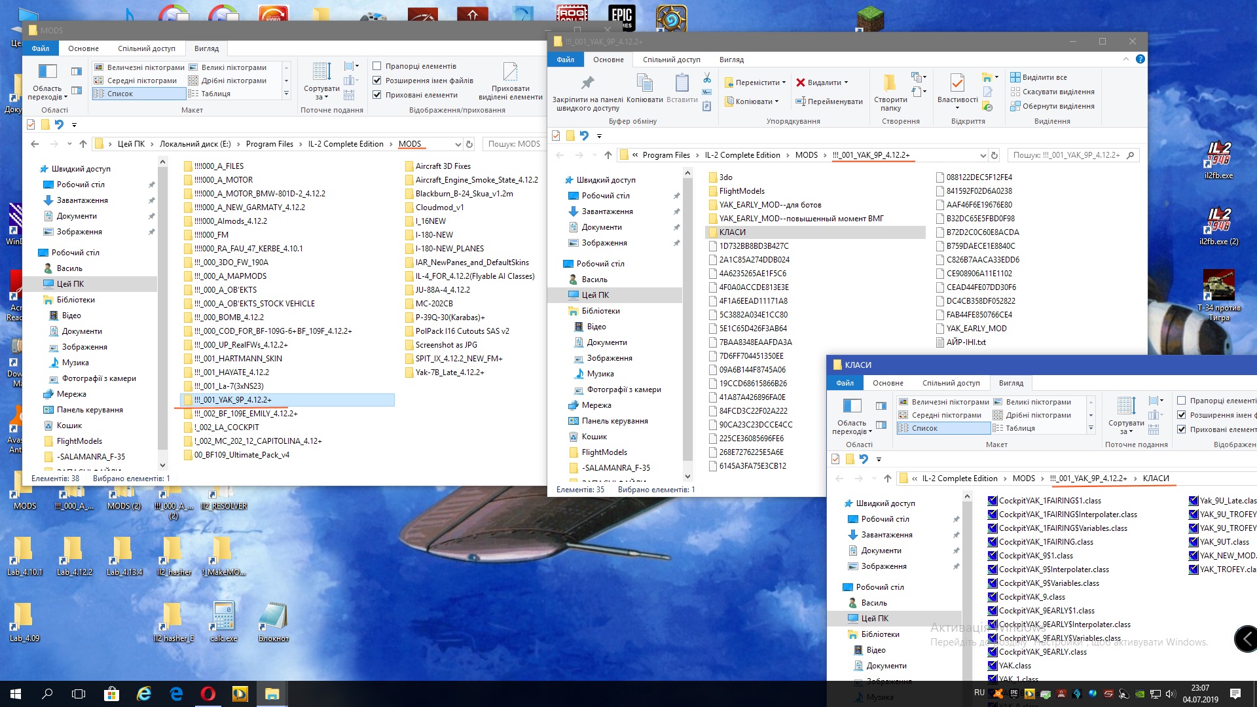Click the Sort by icon in MODS window

(x=321, y=72)
